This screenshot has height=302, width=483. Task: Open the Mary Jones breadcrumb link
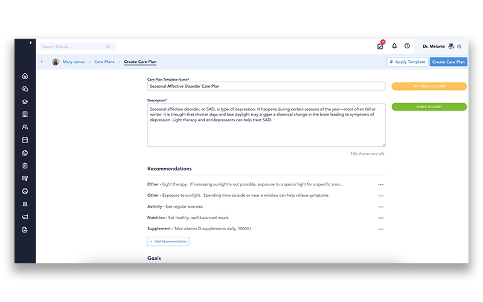[x=74, y=62]
